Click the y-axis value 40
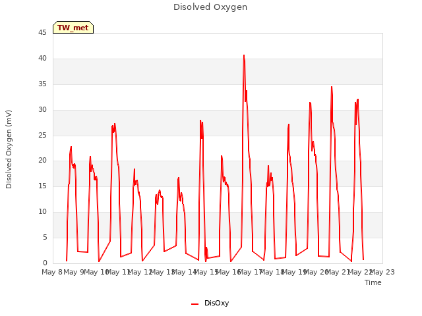The width and height of the screenshot is (422, 316). pos(42,58)
